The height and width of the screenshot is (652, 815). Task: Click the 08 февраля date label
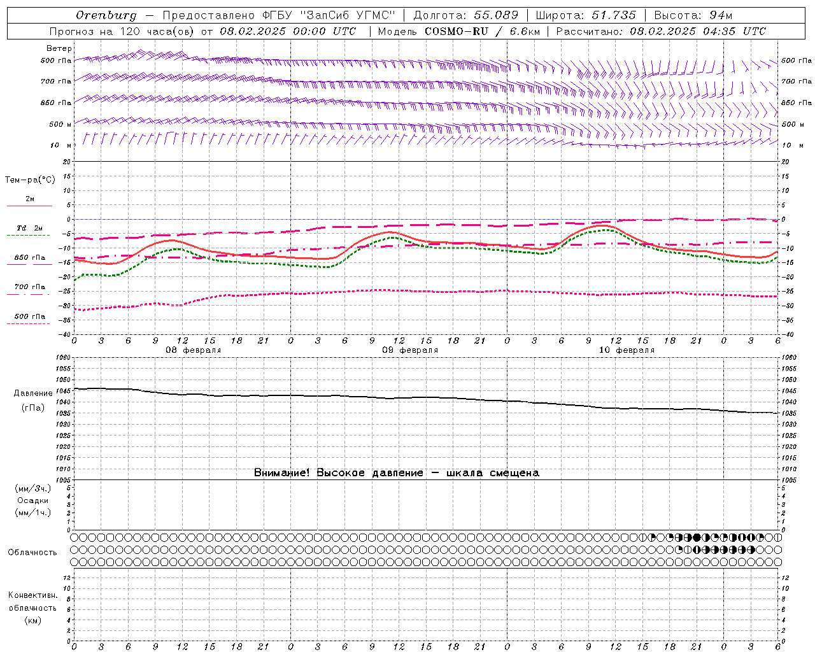tap(194, 350)
